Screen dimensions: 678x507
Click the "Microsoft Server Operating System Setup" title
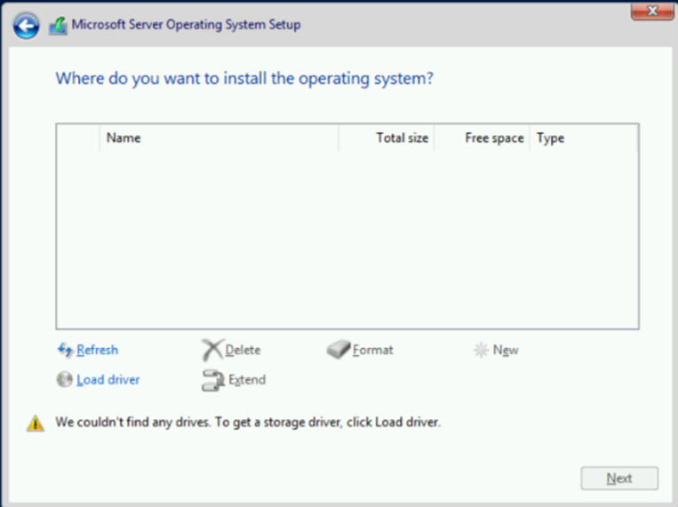pos(186,25)
